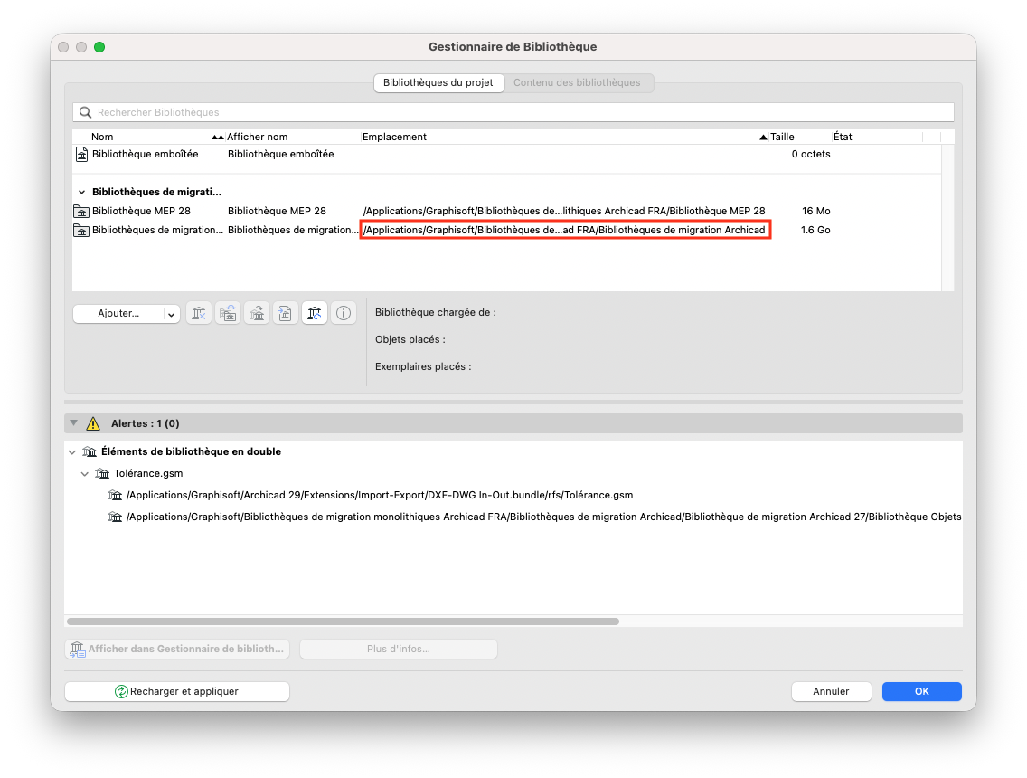Click Afficher dans Gestionnaire de biblioth... button
Image resolution: width=1027 pixels, height=778 pixels.
[x=177, y=649]
